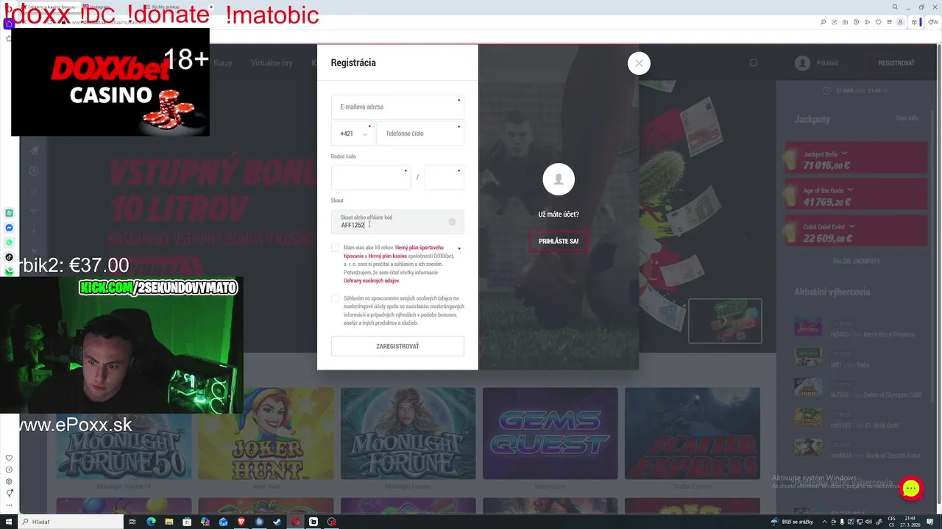Click the Book of Secrets Extra winner row
The width and height of the screenshot is (942, 529).
coord(857,447)
